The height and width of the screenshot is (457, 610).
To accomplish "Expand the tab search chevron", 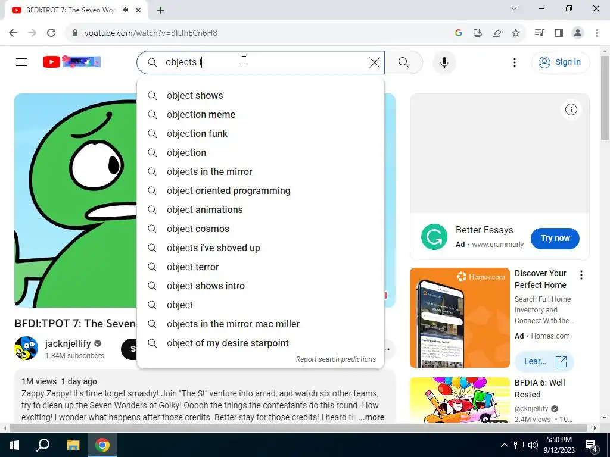I will pos(514,8).
